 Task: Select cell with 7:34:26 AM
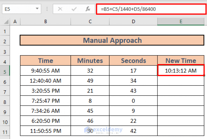coord(46,111)
